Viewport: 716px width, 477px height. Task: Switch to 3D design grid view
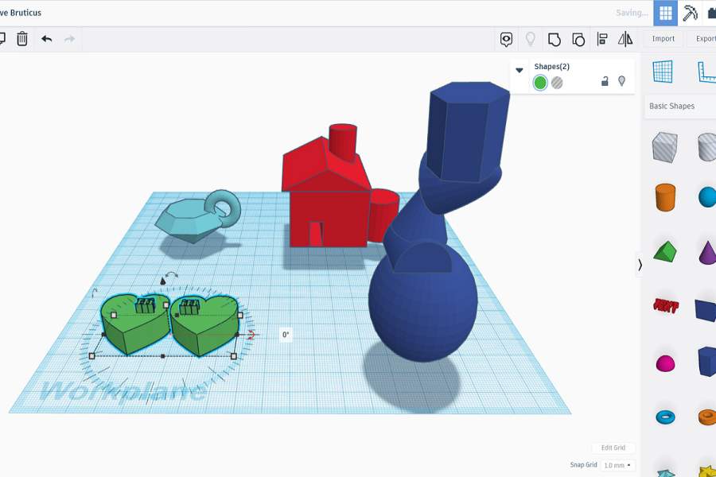pyautogui.click(x=666, y=13)
